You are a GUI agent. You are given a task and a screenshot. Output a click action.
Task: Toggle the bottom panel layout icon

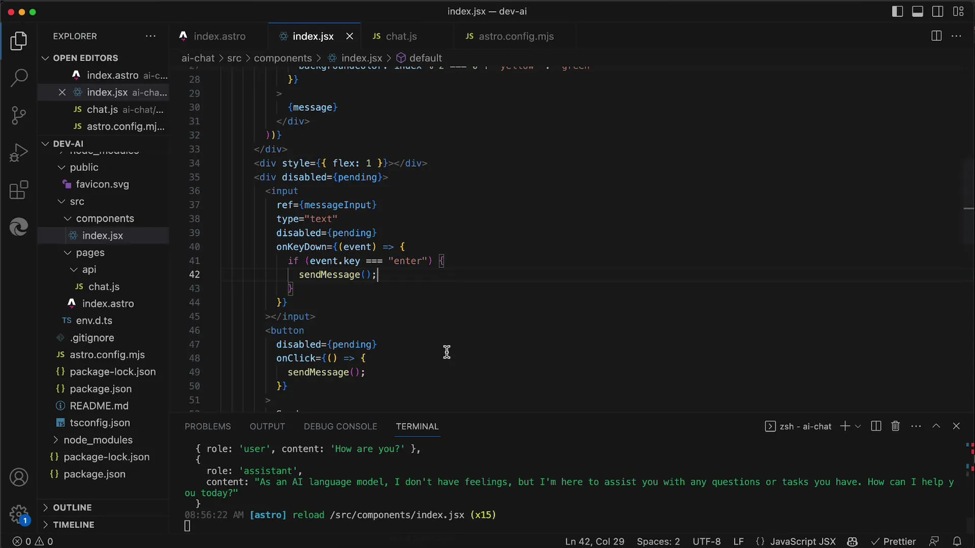[x=918, y=12]
